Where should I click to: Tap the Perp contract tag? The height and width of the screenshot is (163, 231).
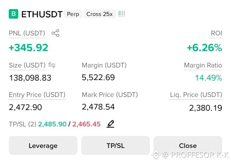(x=73, y=14)
